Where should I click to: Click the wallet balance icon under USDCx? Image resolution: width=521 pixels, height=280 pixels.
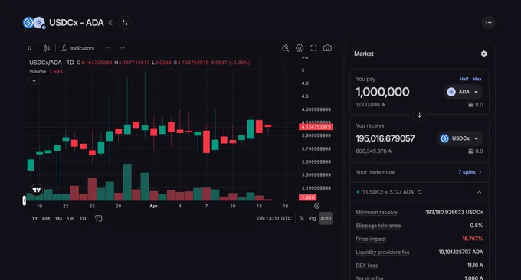coord(470,151)
